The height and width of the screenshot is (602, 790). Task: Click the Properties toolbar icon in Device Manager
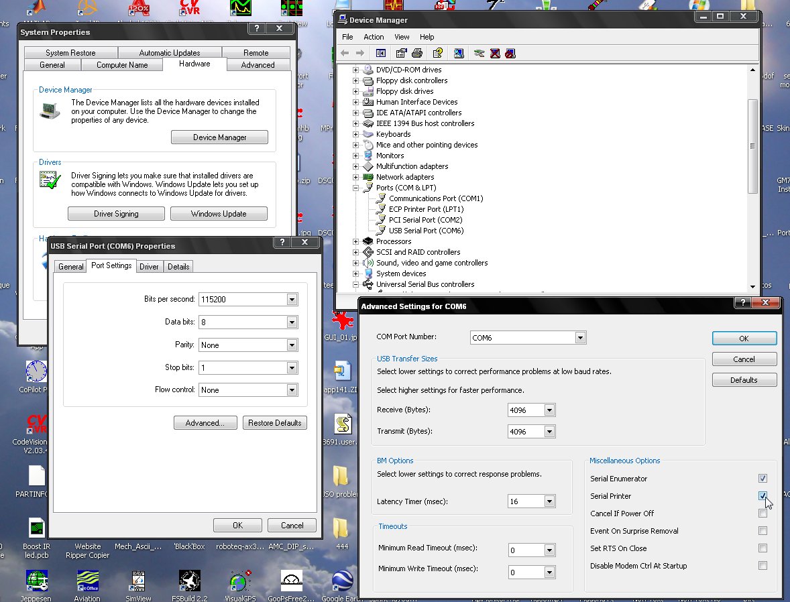pyautogui.click(x=401, y=53)
